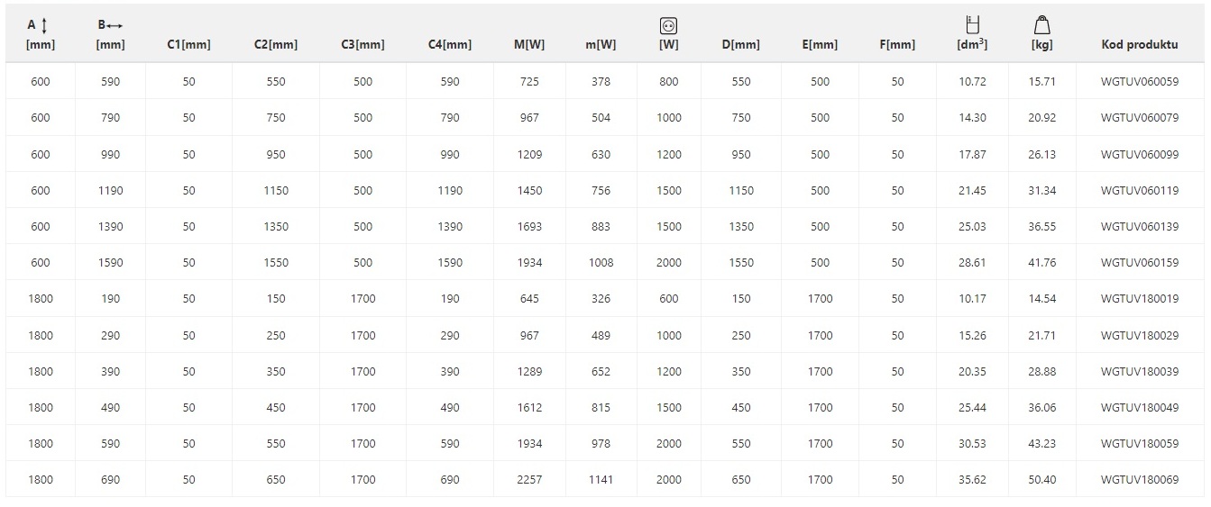Click width cell 1590 in B column
The image size is (1211, 507).
[110, 263]
